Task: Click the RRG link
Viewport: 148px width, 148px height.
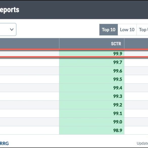Action: click(4, 143)
